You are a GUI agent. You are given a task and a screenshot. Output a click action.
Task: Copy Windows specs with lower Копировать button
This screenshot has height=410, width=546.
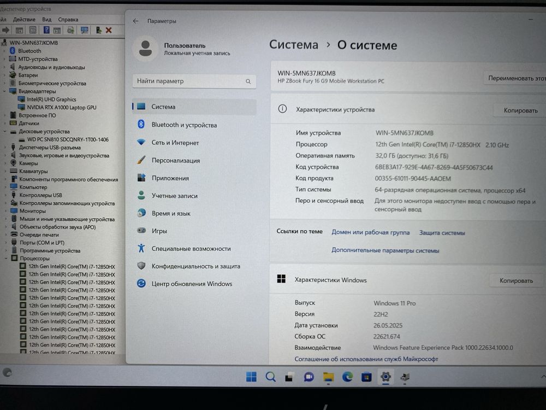(516, 280)
